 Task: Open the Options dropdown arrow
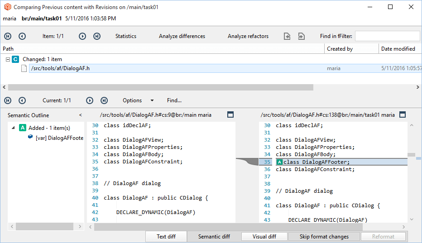click(152, 100)
